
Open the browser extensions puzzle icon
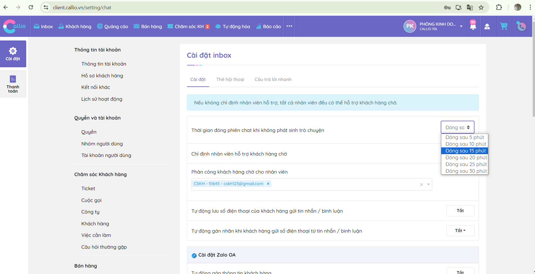pyautogui.click(x=499, y=7)
